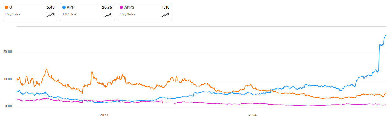This screenshot has width=390, height=119.
Task: Click the trend chart icon in APPS card
Action: (165, 15)
